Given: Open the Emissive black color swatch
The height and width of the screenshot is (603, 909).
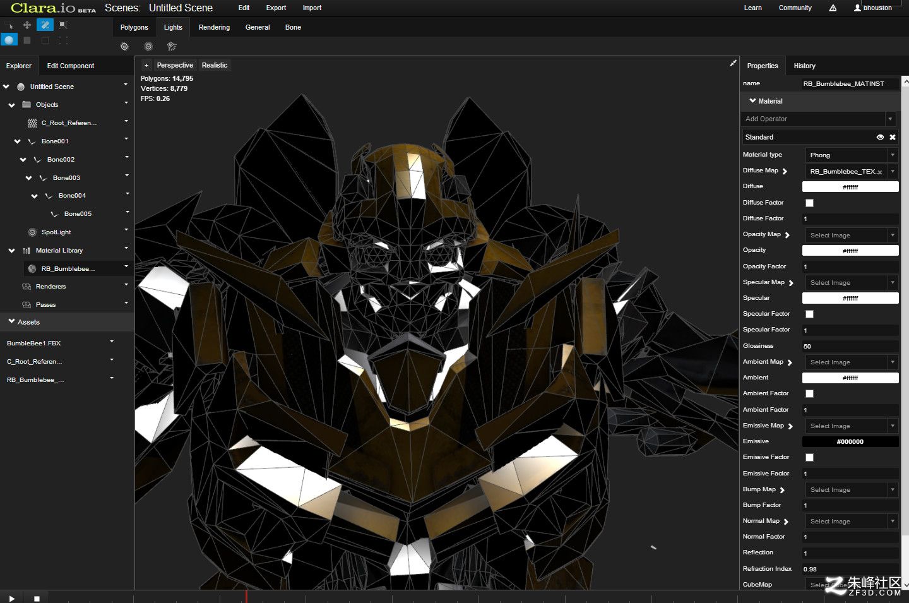Looking at the screenshot, I should [850, 441].
